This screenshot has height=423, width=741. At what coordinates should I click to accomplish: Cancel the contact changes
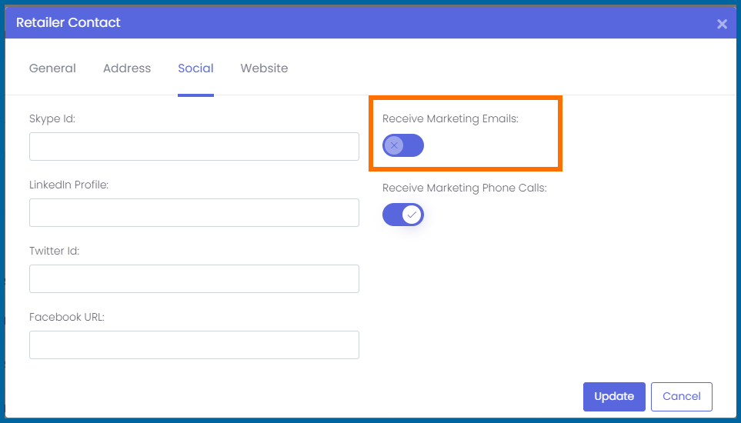click(682, 397)
